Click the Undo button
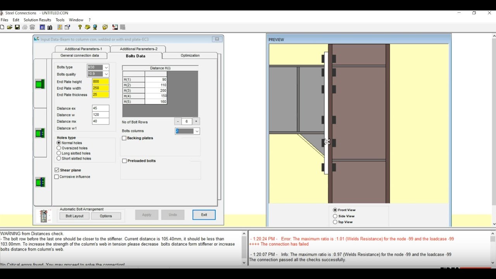496x279 pixels. pyautogui.click(x=173, y=215)
